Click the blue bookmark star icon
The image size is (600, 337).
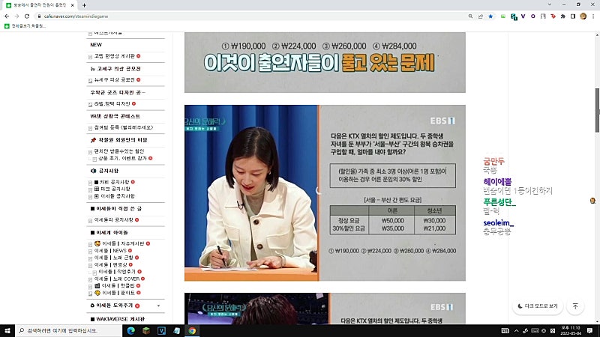coord(490,16)
